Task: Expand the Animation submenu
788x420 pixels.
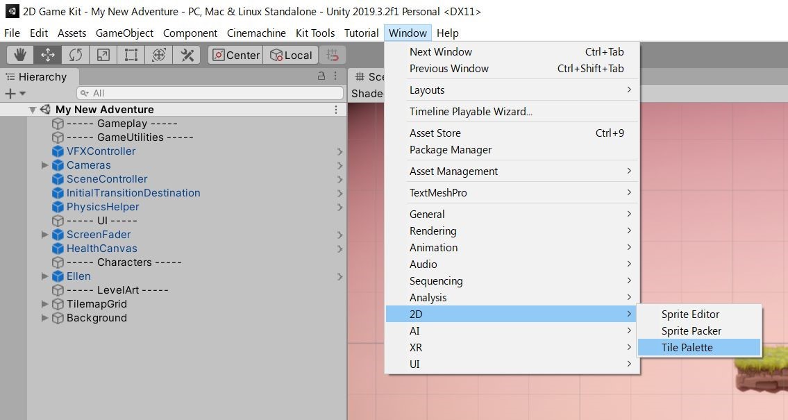Action: point(512,247)
